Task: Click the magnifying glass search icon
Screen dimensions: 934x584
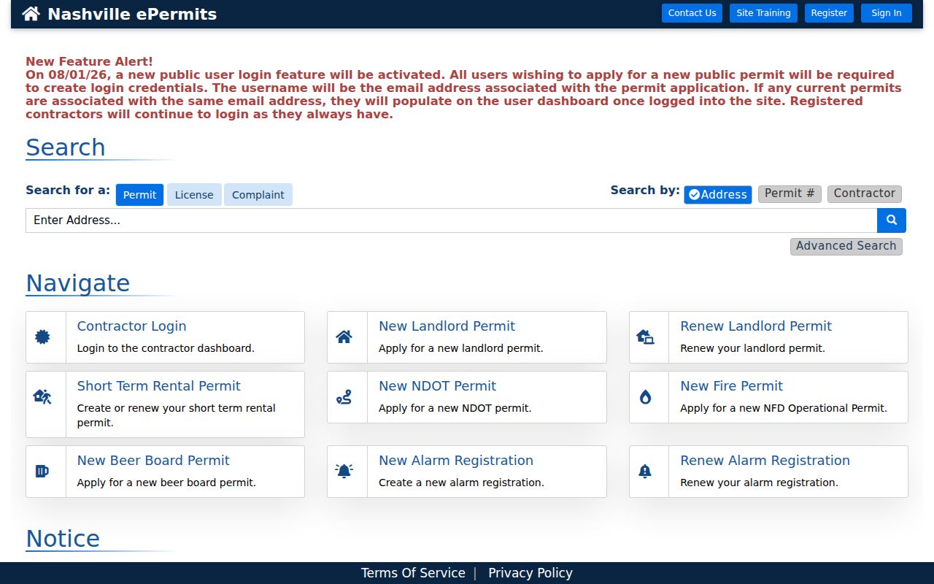Action: click(891, 220)
